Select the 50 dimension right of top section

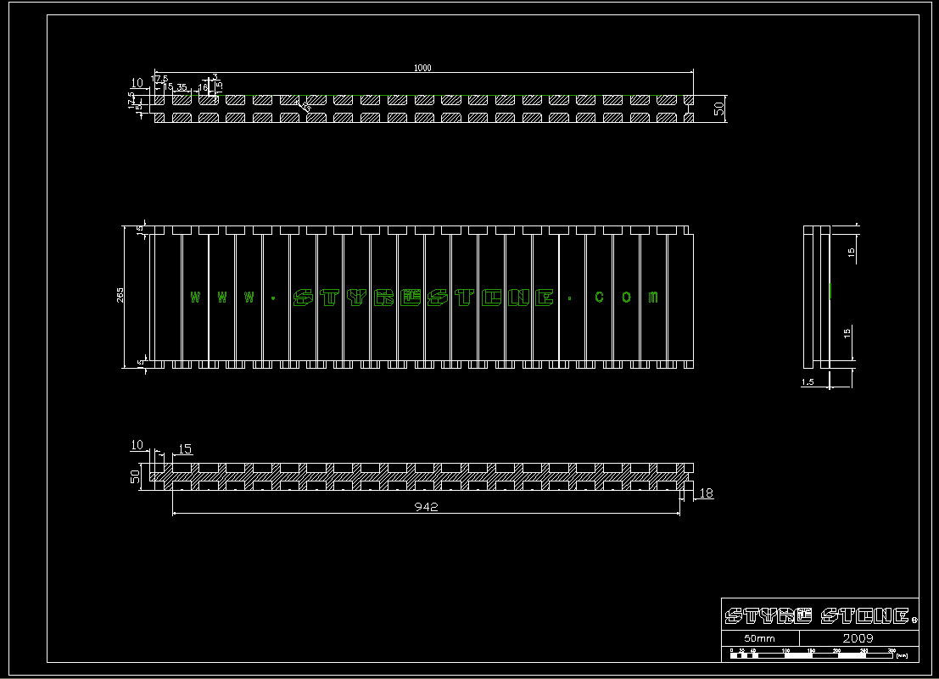(x=719, y=109)
